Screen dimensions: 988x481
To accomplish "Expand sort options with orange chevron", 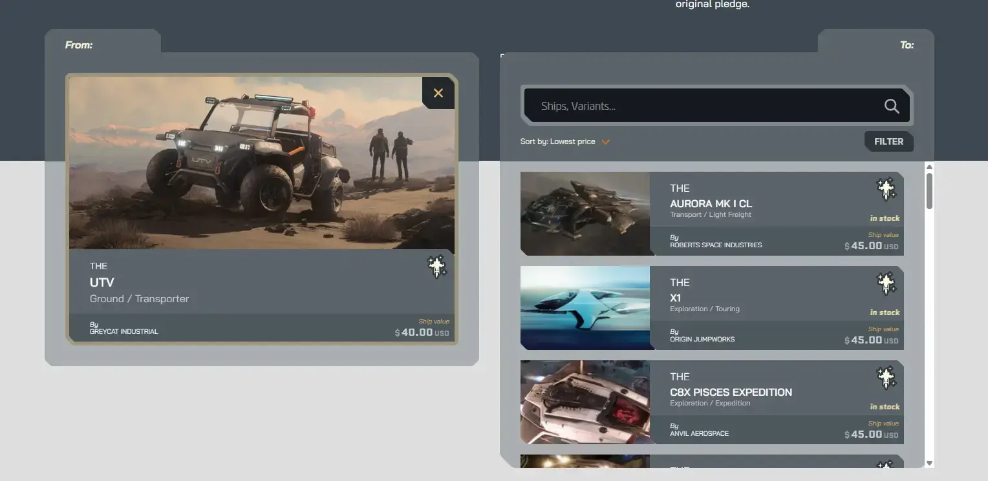I will [605, 142].
